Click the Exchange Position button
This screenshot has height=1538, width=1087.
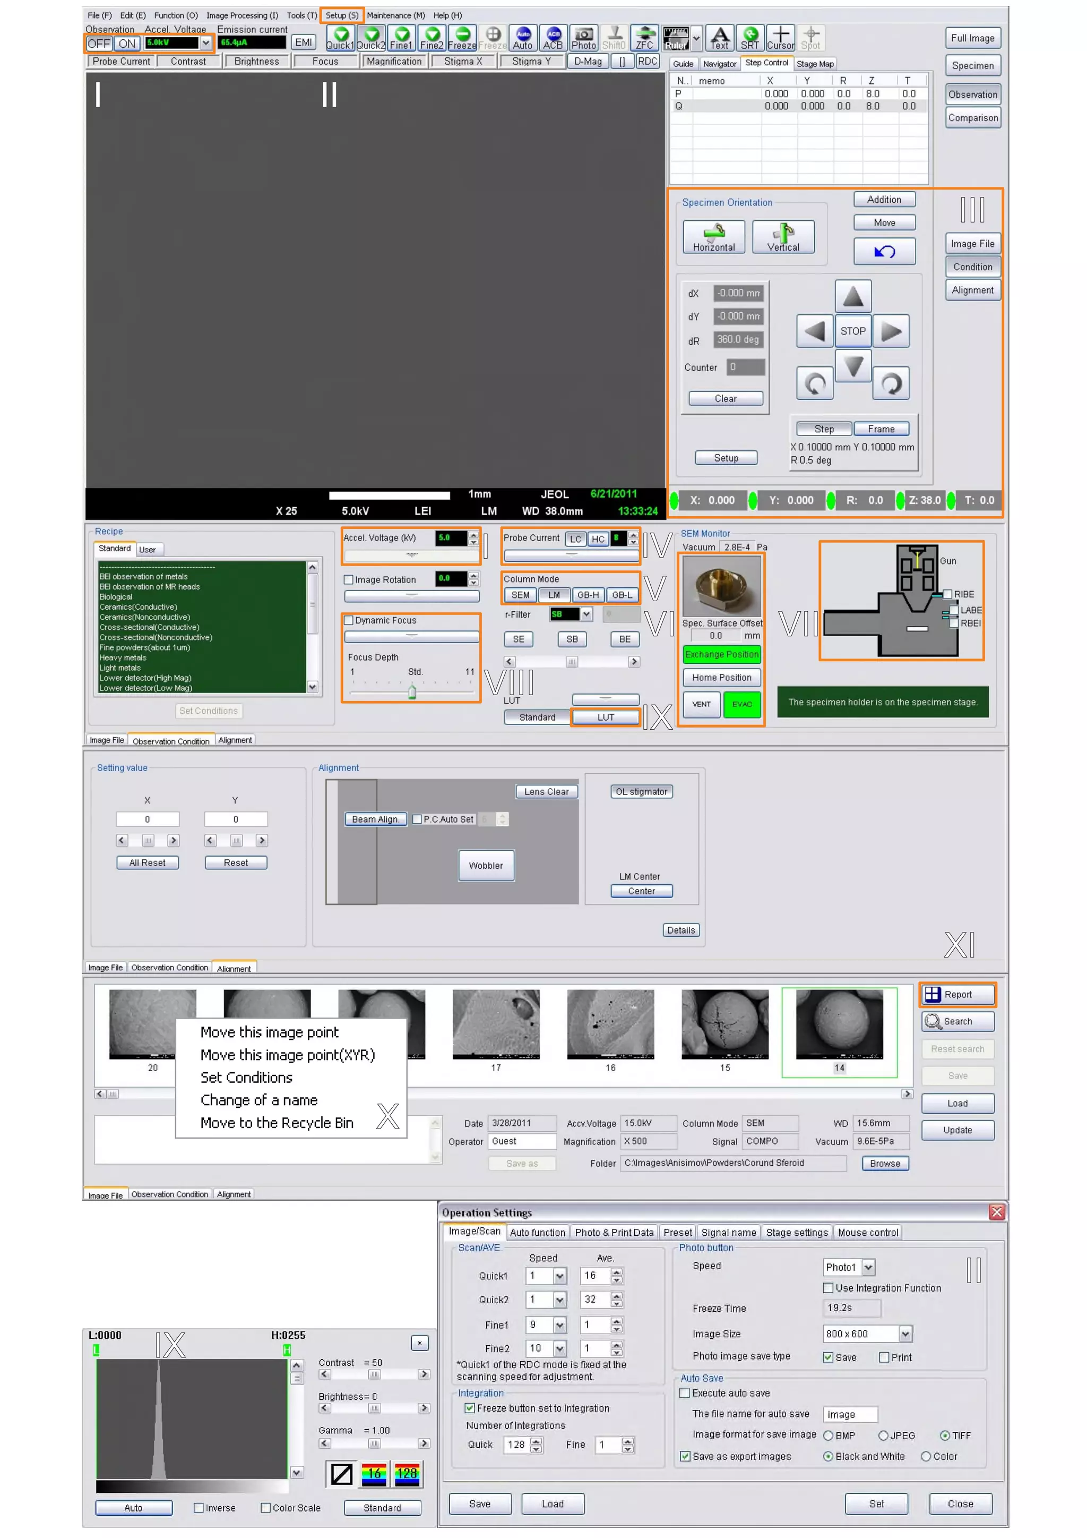[721, 654]
